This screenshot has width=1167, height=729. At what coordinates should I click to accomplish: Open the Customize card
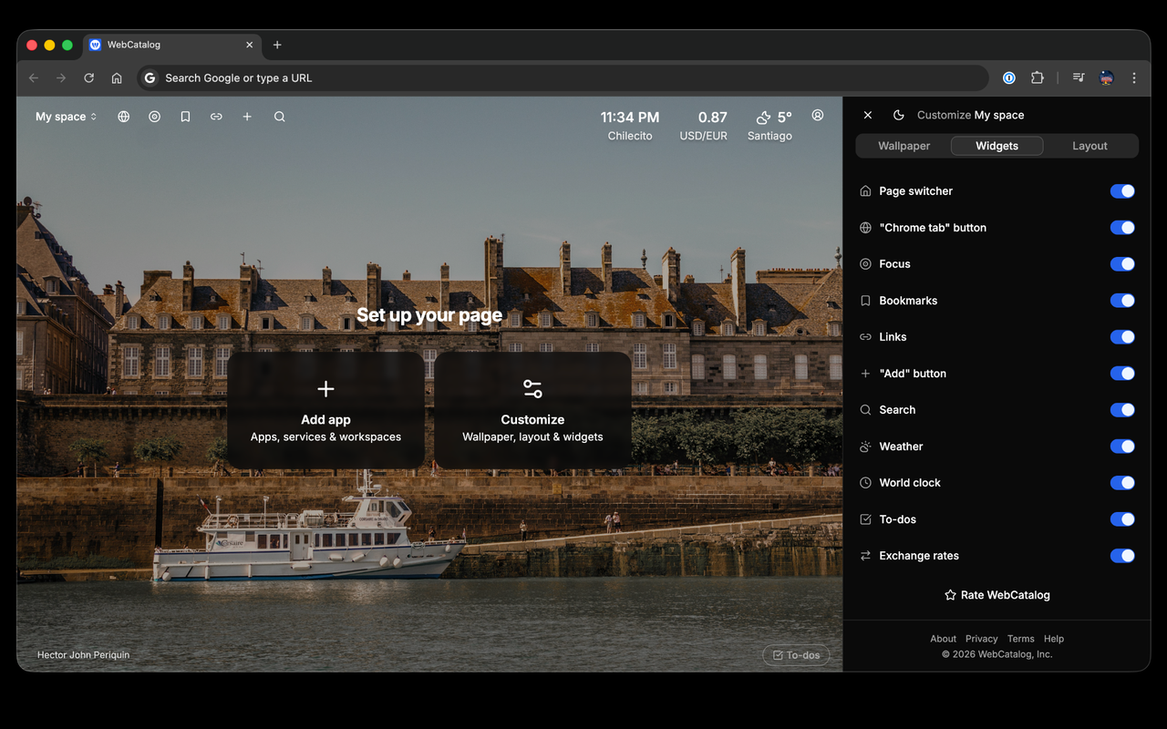[532, 411]
